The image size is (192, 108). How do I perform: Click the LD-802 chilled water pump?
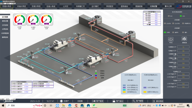66,70
